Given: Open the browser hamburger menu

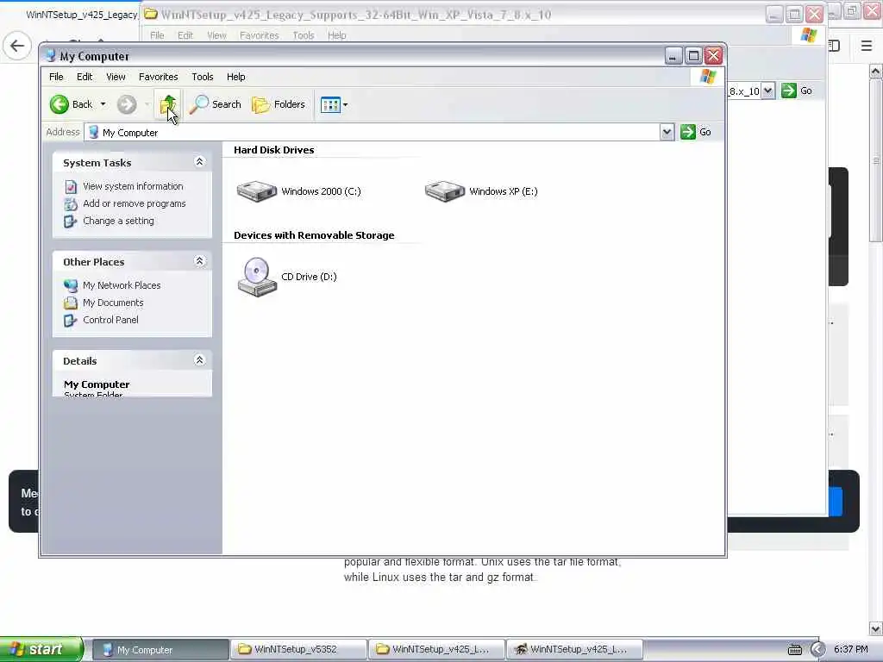Looking at the screenshot, I should tap(867, 46).
